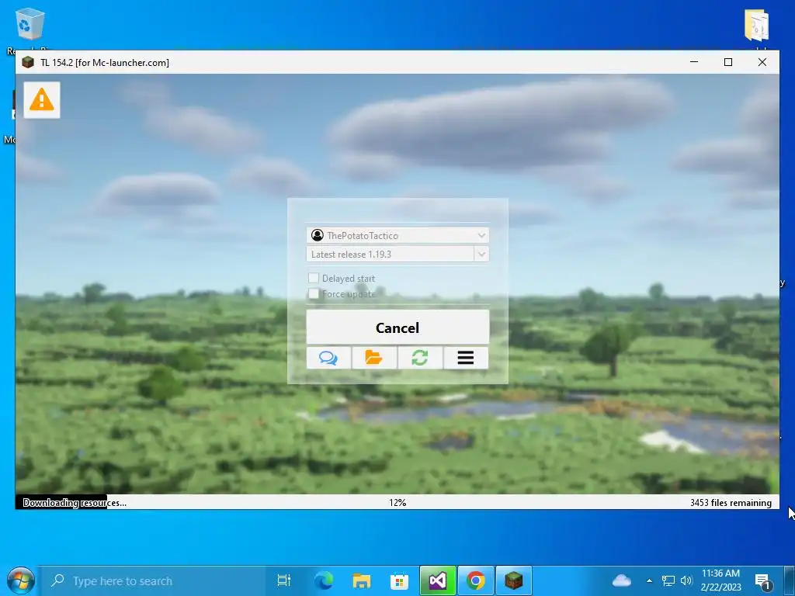Enable the Delayed start checkbox
Image resolution: width=795 pixels, height=596 pixels.
[314, 278]
